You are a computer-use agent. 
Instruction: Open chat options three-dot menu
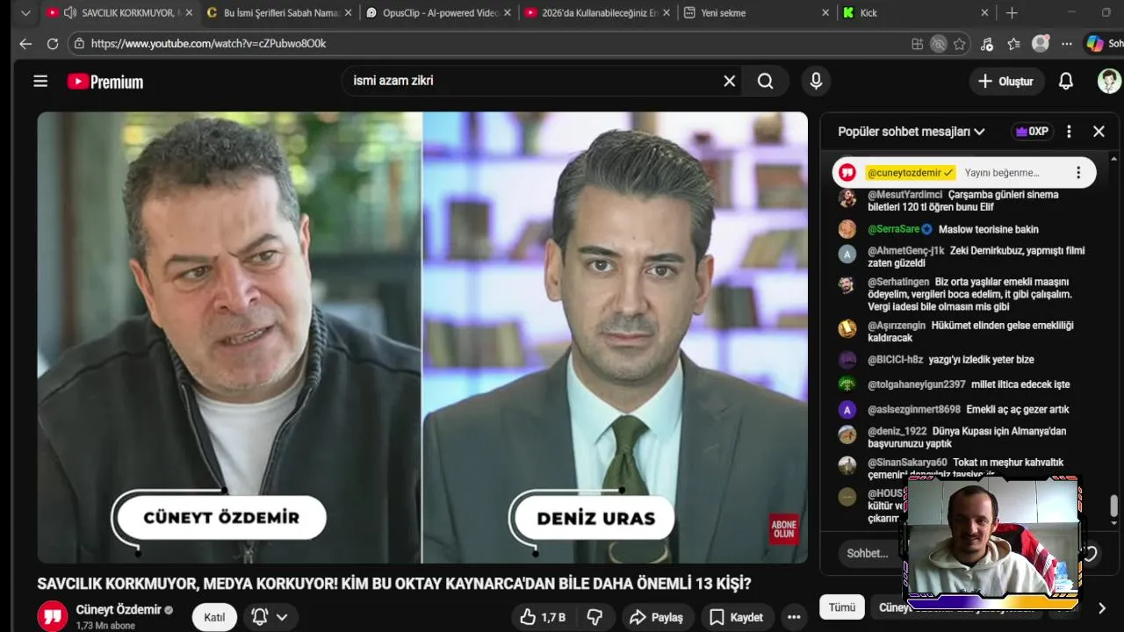[x=1069, y=132]
